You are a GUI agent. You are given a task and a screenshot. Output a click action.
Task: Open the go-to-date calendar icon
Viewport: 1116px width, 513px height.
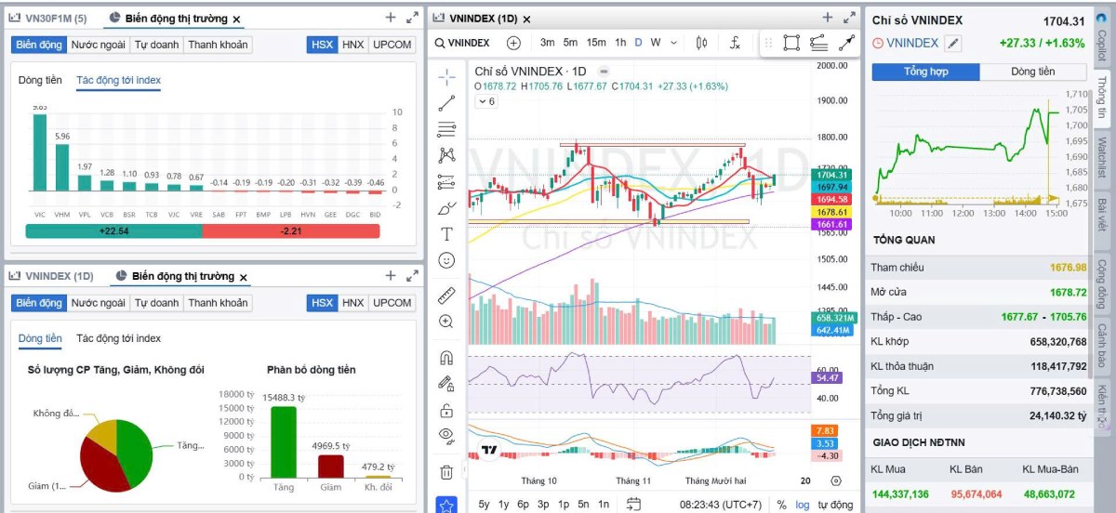[633, 504]
